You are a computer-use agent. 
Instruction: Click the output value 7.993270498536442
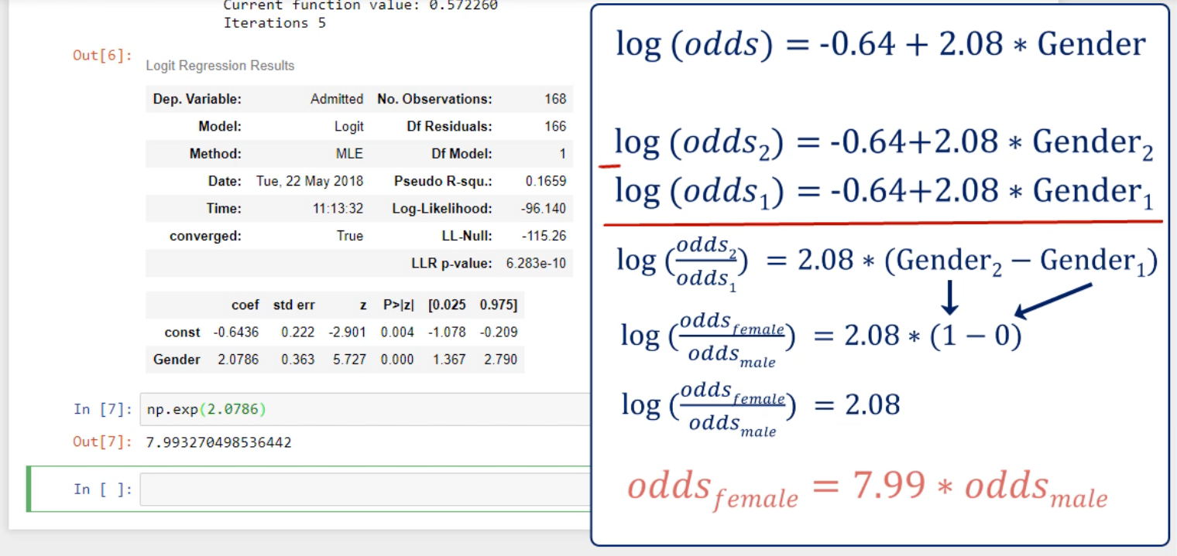(218, 442)
